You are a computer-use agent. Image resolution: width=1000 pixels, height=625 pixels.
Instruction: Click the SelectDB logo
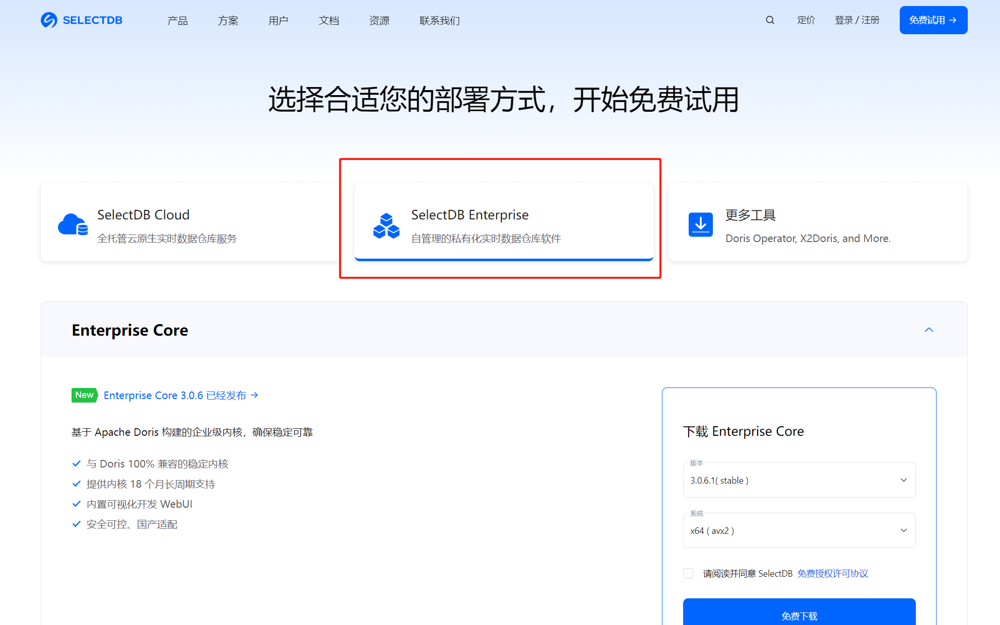[x=81, y=20]
